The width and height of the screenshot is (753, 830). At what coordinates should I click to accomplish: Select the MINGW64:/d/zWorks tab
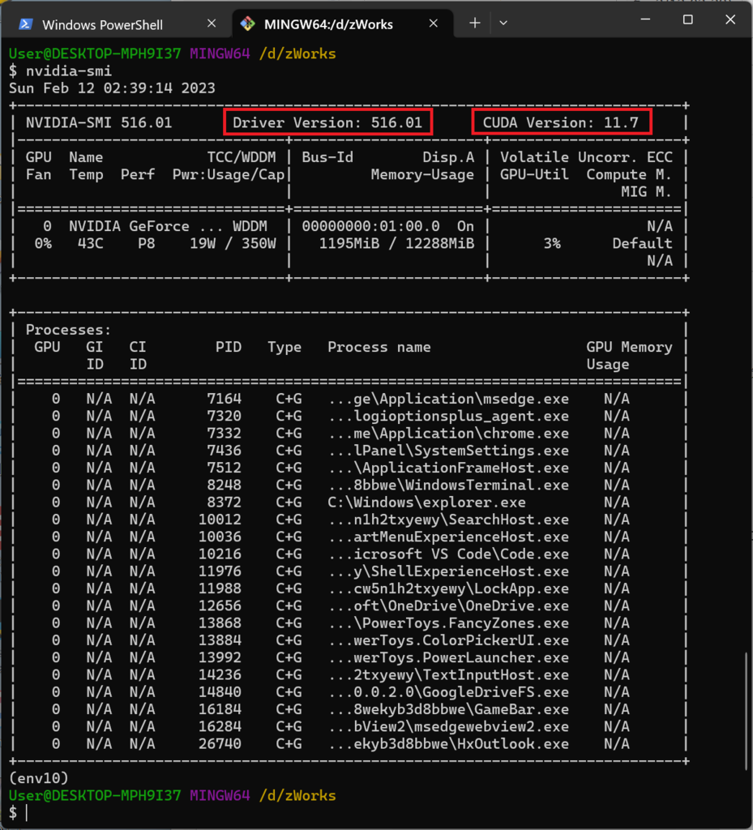(342, 24)
